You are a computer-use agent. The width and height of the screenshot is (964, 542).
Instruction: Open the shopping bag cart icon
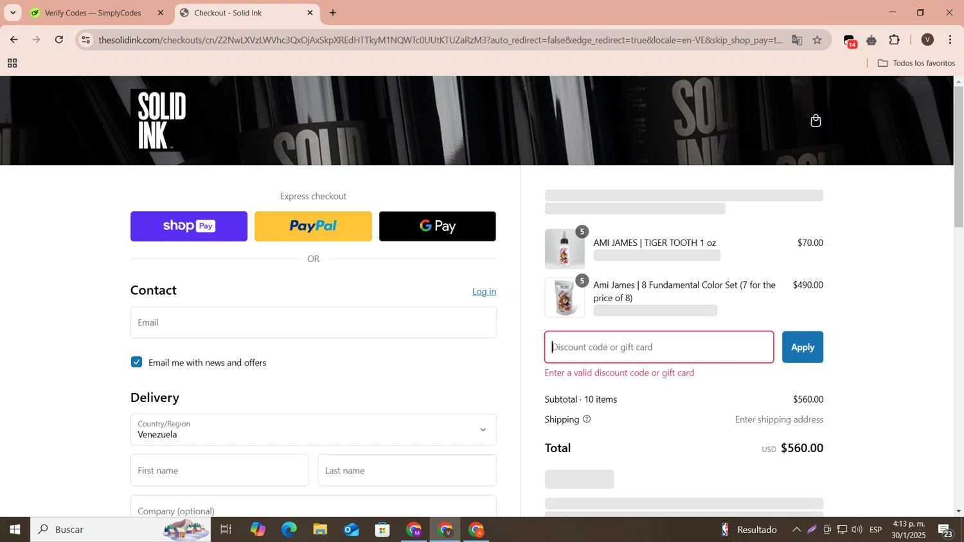[816, 121]
